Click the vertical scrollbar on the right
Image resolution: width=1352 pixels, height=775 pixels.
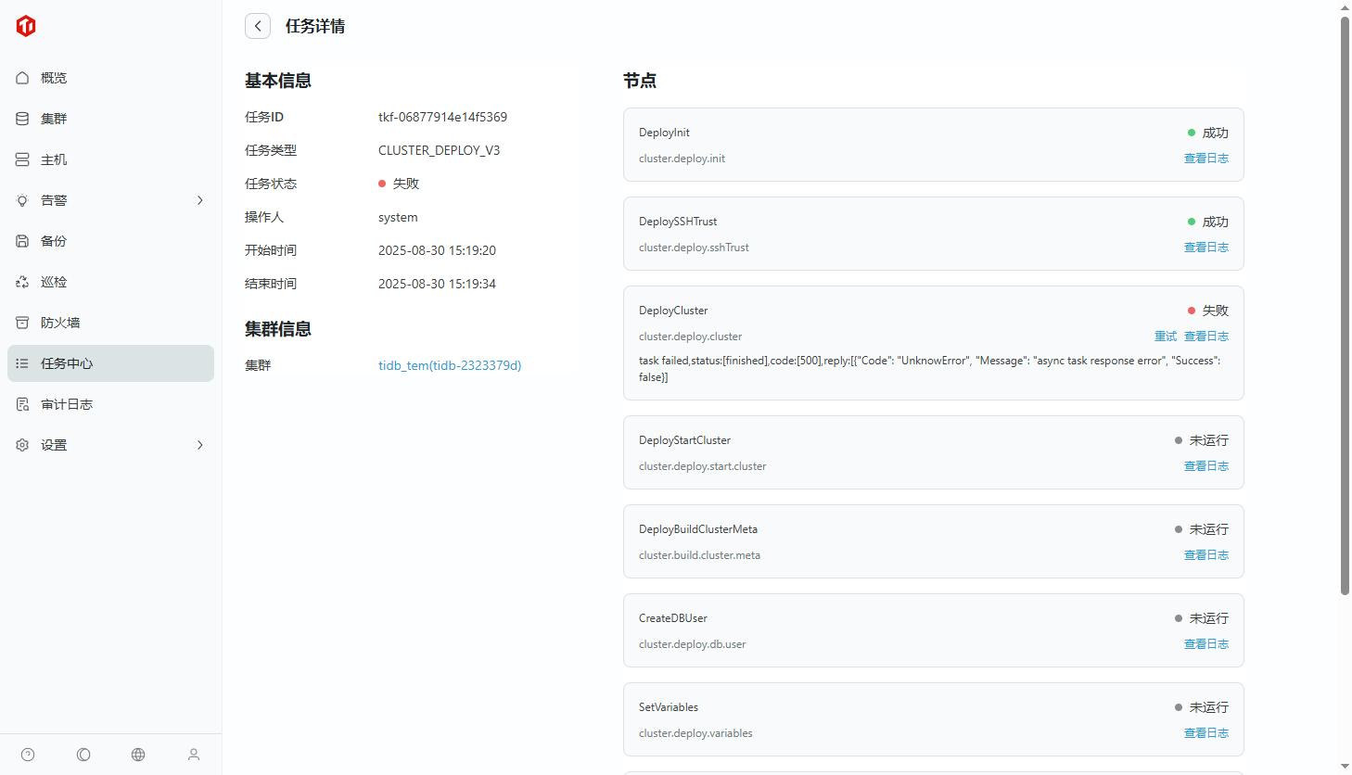click(x=1345, y=306)
